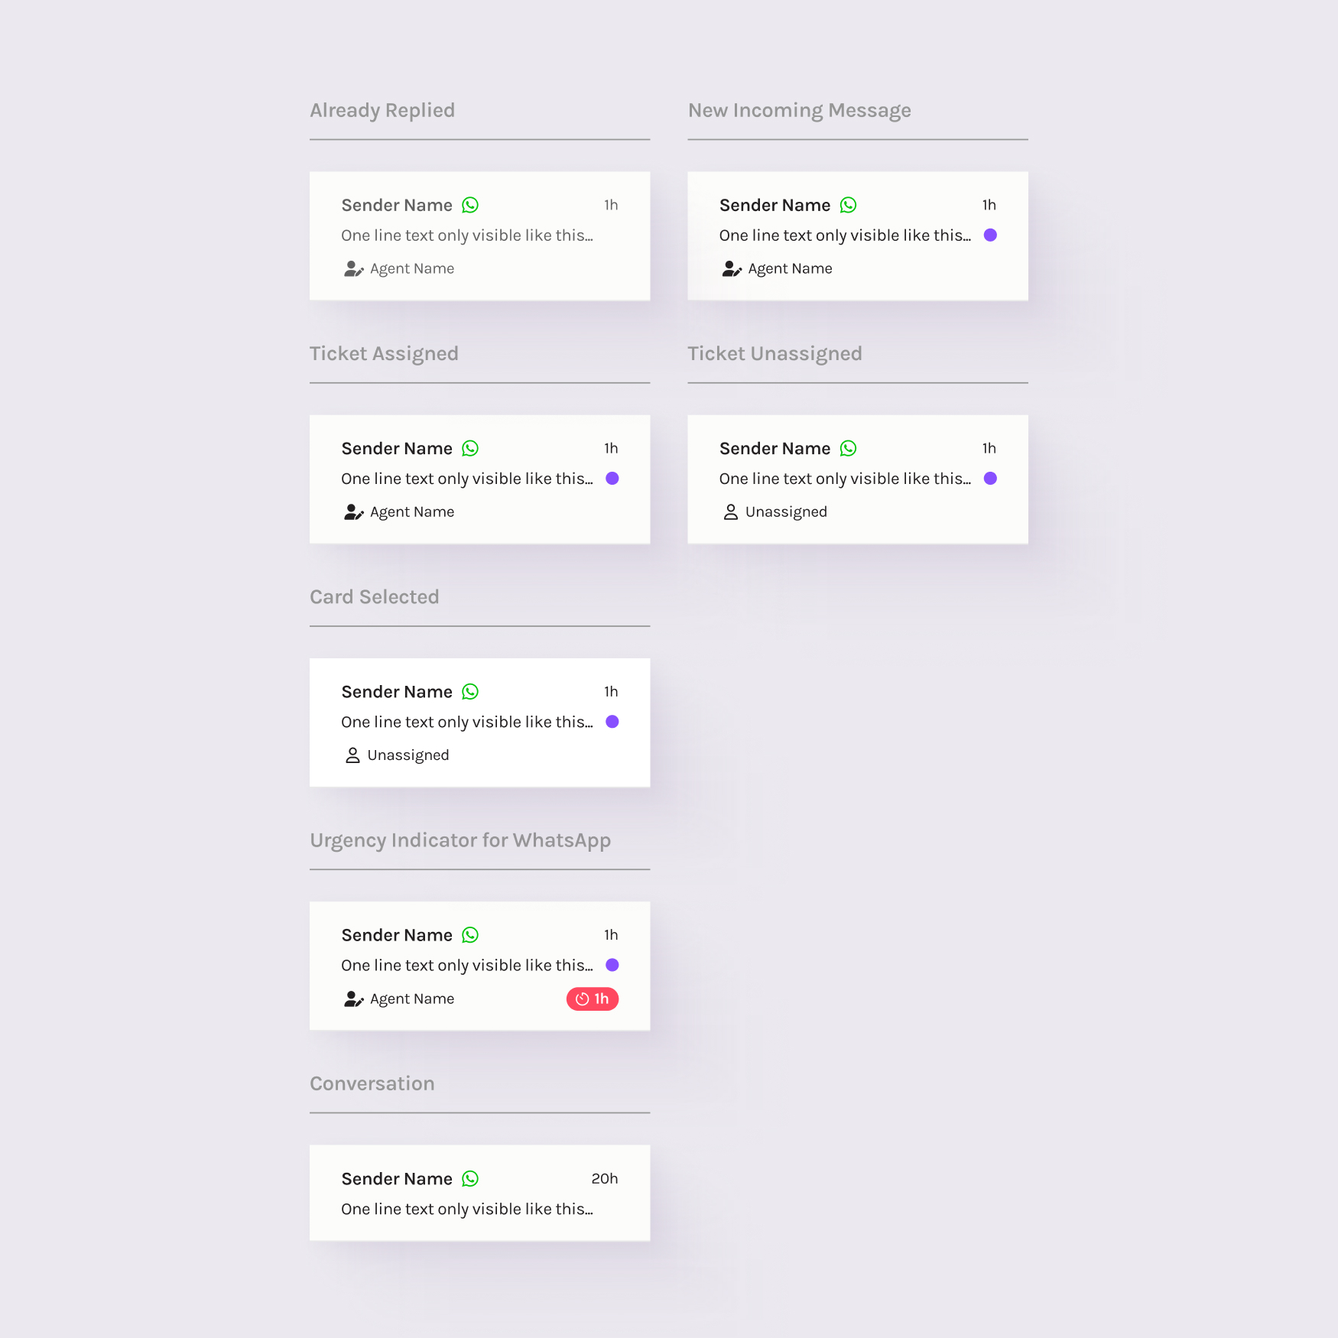Screen dimensions: 1338x1338
Task: Click Agent Name in Already Replied card
Action: point(412,268)
